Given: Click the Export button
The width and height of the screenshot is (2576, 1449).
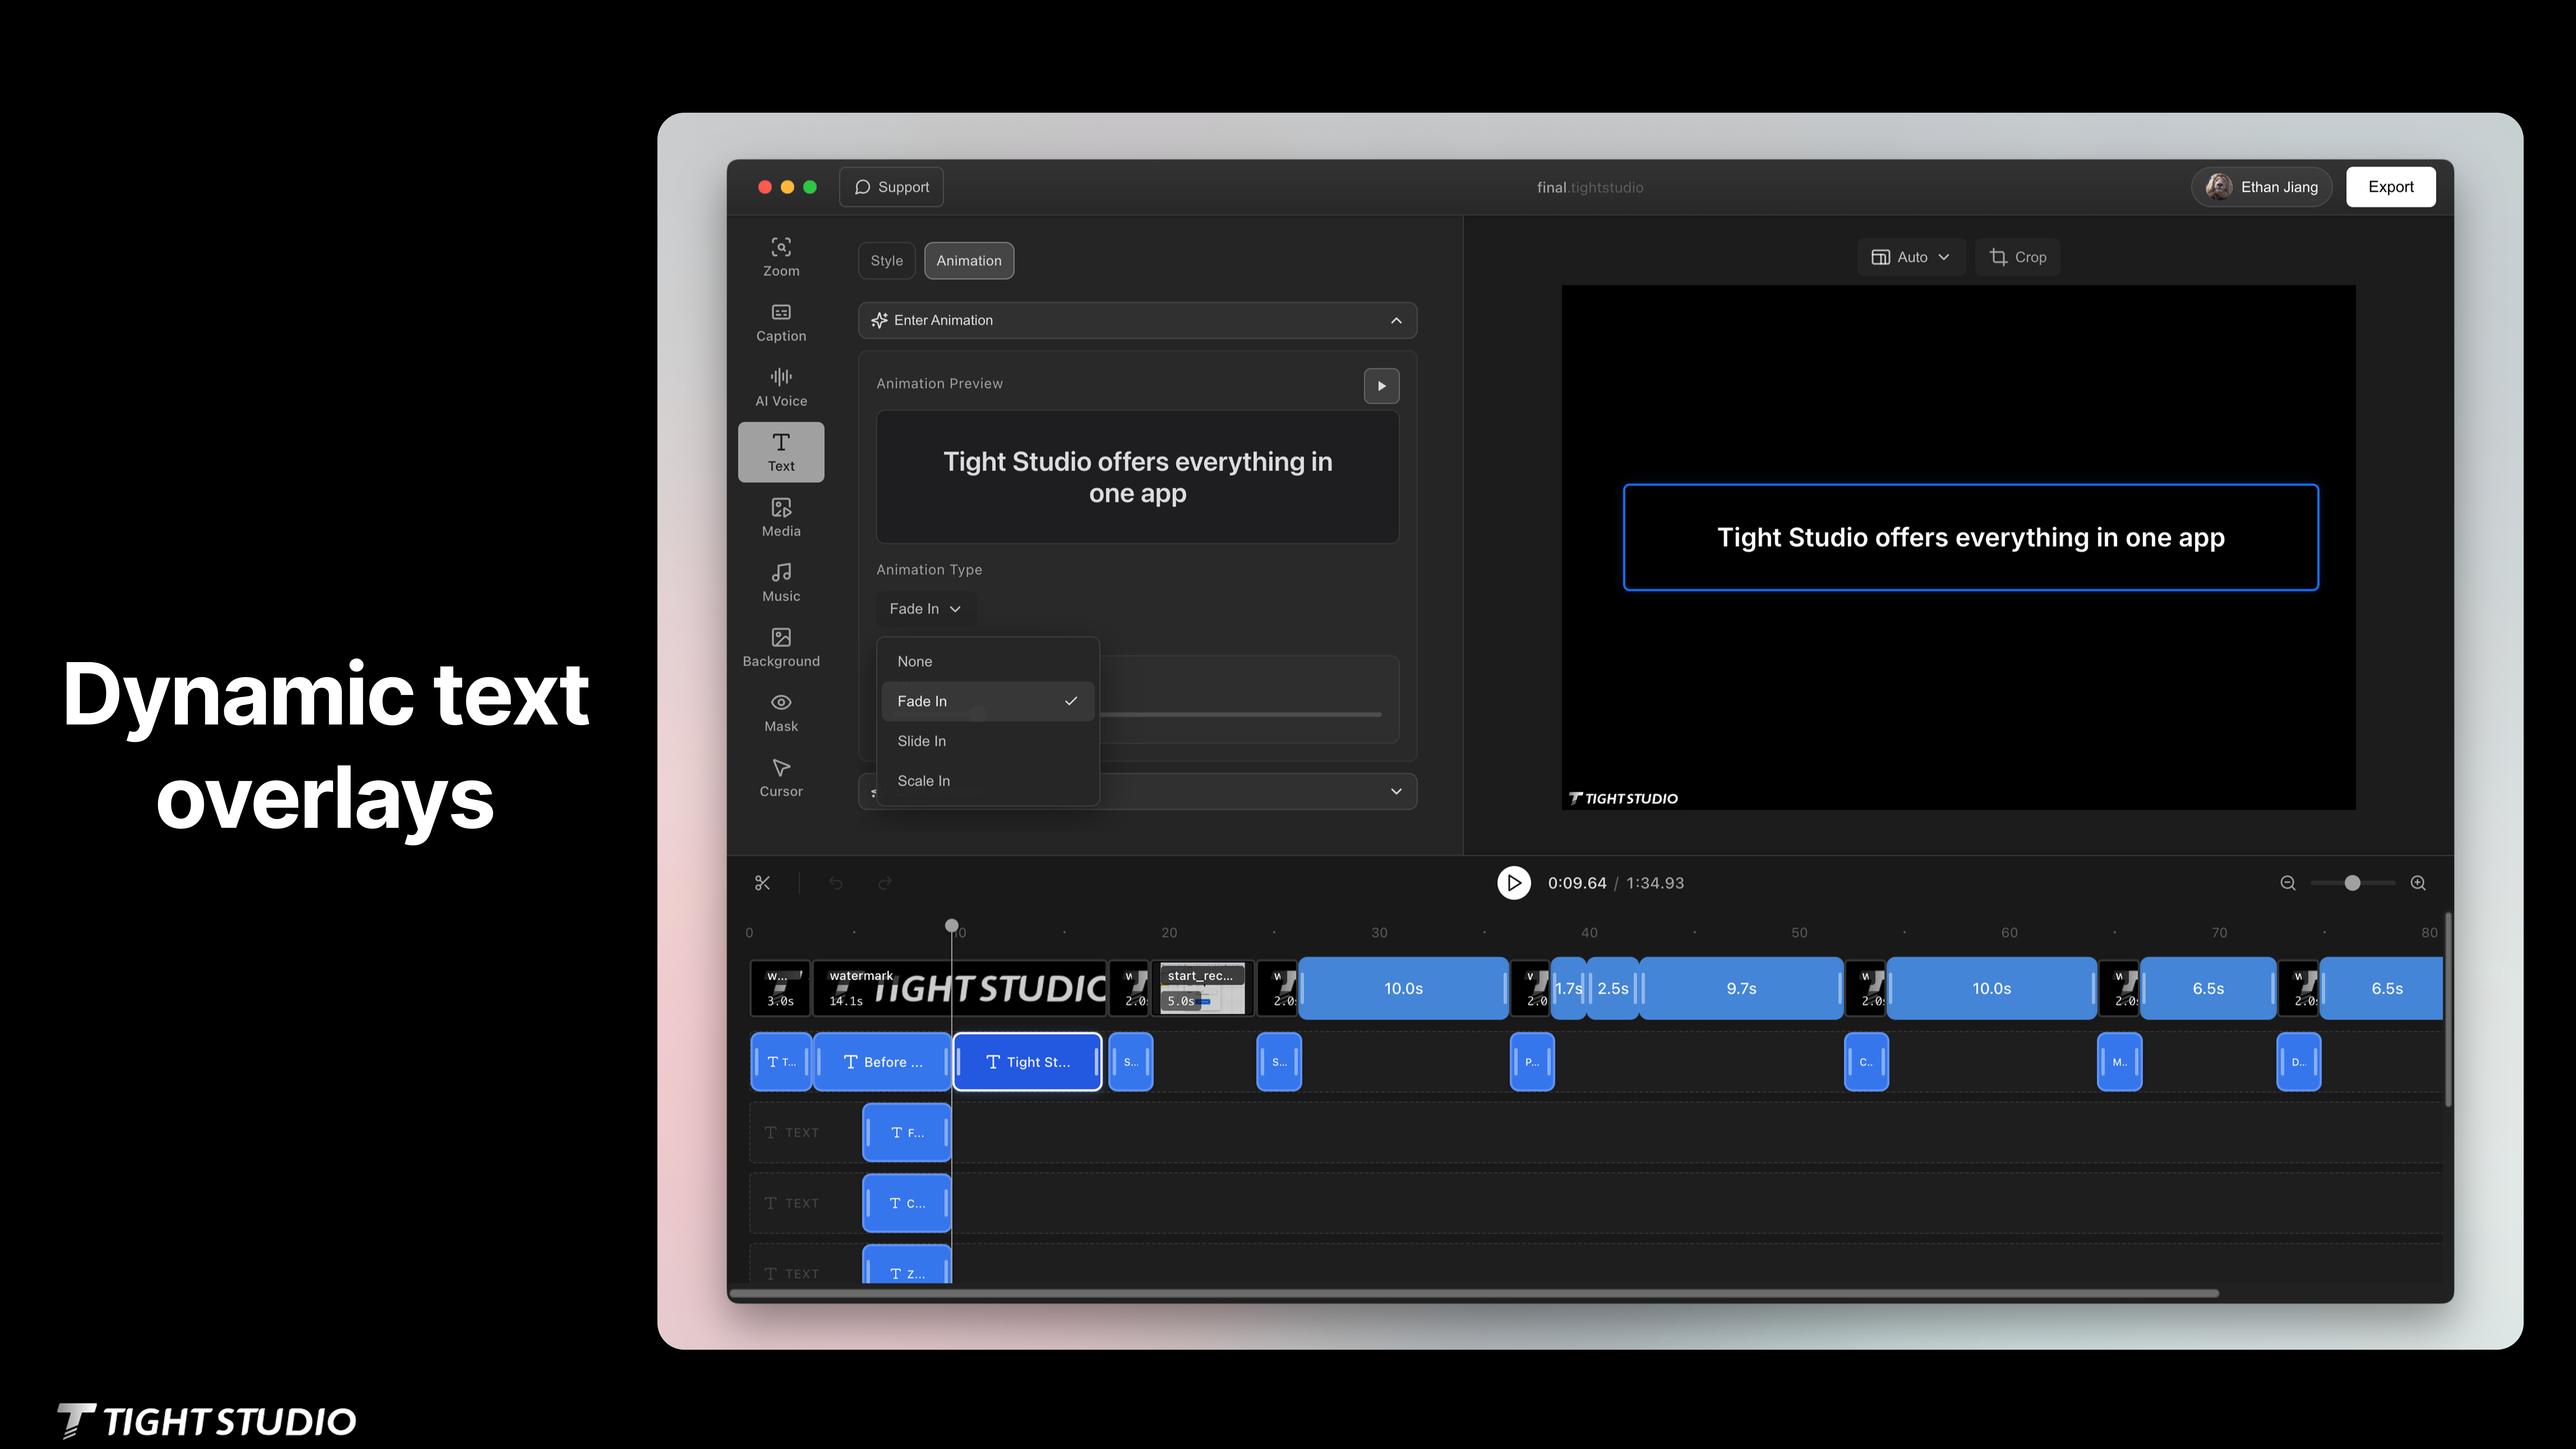Looking at the screenshot, I should [x=2390, y=187].
